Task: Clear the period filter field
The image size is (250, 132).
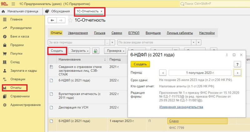Action: (112, 42)
